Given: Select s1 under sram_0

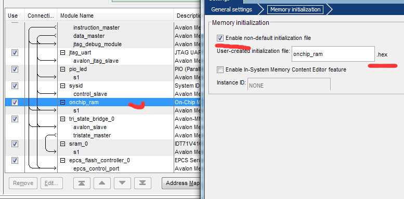Looking at the screenshot, I should coord(76,152).
